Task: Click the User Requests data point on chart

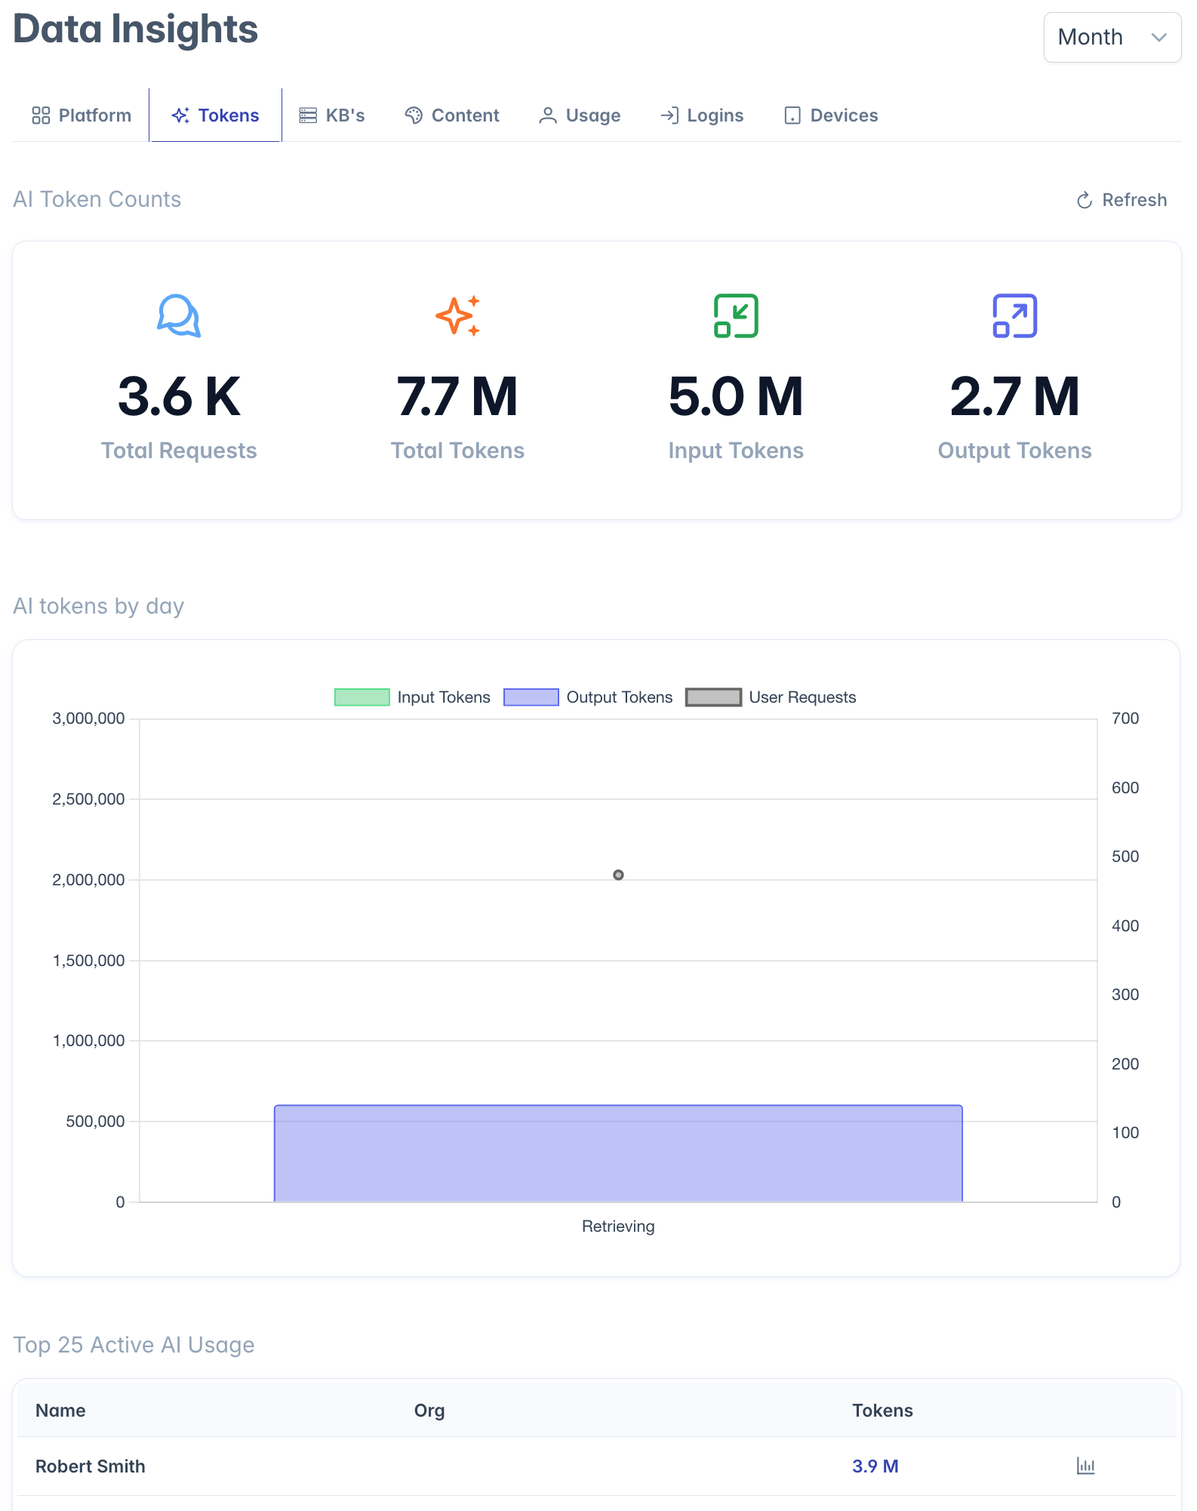Action: (x=618, y=875)
